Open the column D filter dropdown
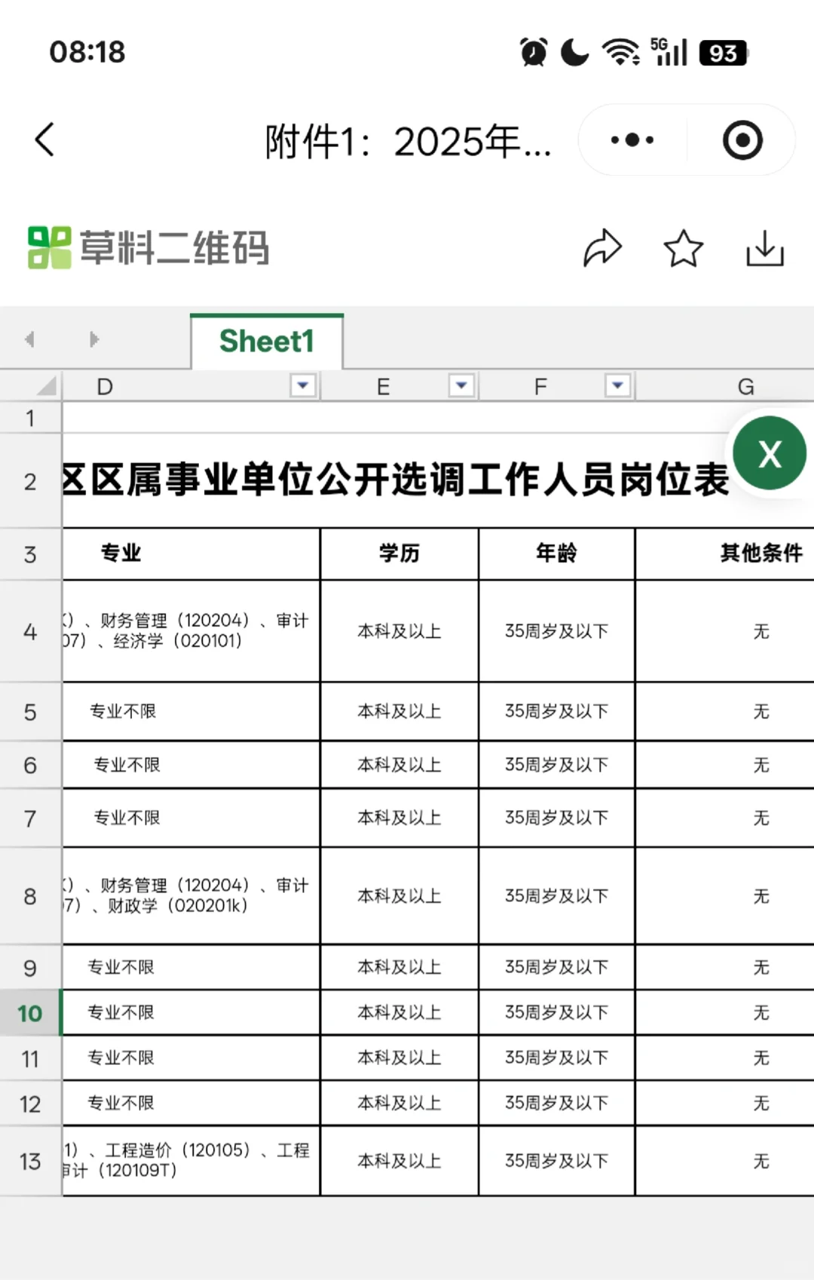The image size is (814, 1280). pos(302,385)
